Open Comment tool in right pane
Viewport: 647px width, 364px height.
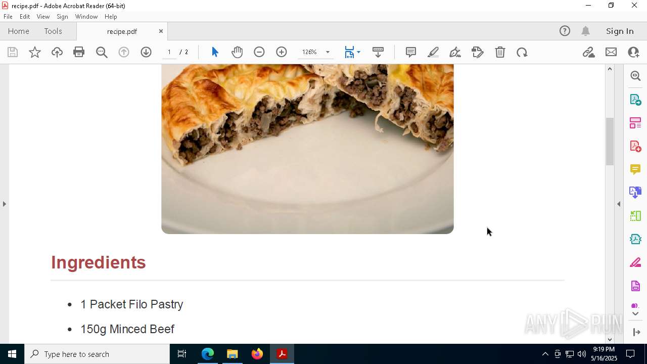point(635,169)
